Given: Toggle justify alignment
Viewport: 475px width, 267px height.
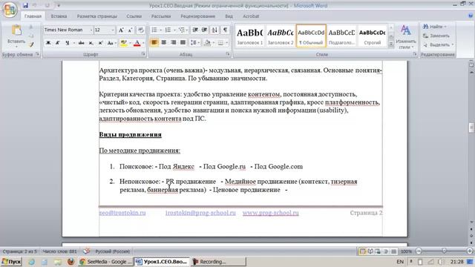Looking at the screenshot, I should tap(183, 43).
